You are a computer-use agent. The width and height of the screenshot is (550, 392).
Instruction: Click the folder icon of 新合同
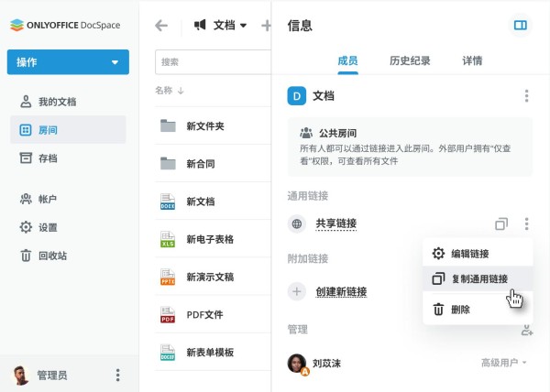click(x=168, y=163)
